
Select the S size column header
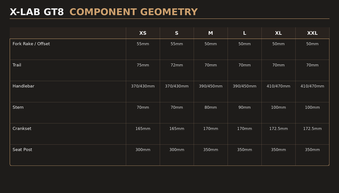click(x=177, y=33)
